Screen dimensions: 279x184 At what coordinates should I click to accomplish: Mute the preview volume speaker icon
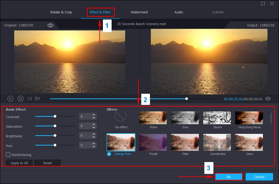click(268, 99)
